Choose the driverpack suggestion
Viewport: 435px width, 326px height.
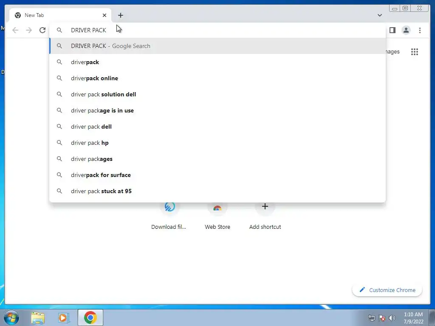tap(217, 62)
